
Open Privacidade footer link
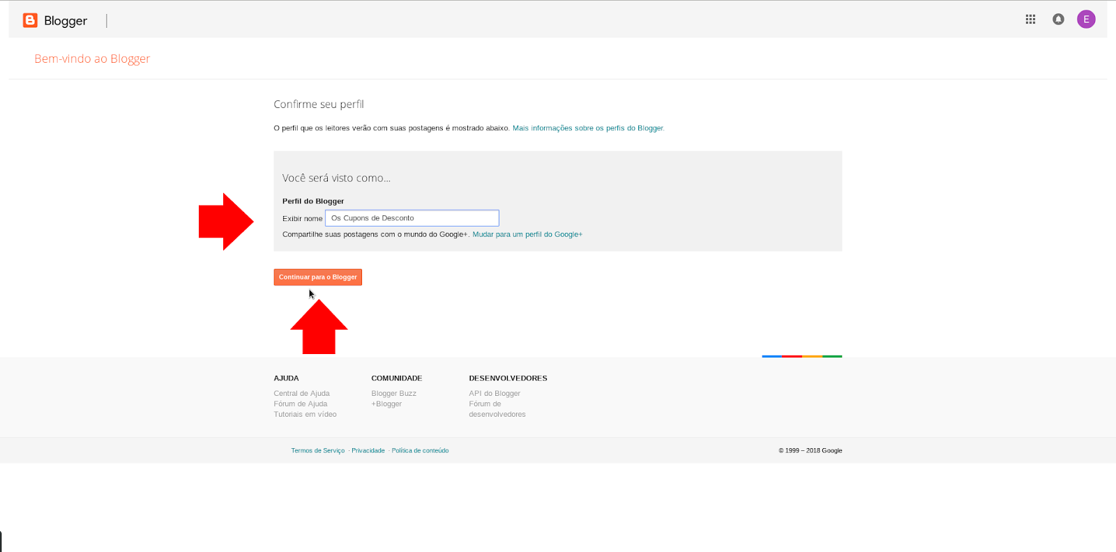tap(368, 451)
